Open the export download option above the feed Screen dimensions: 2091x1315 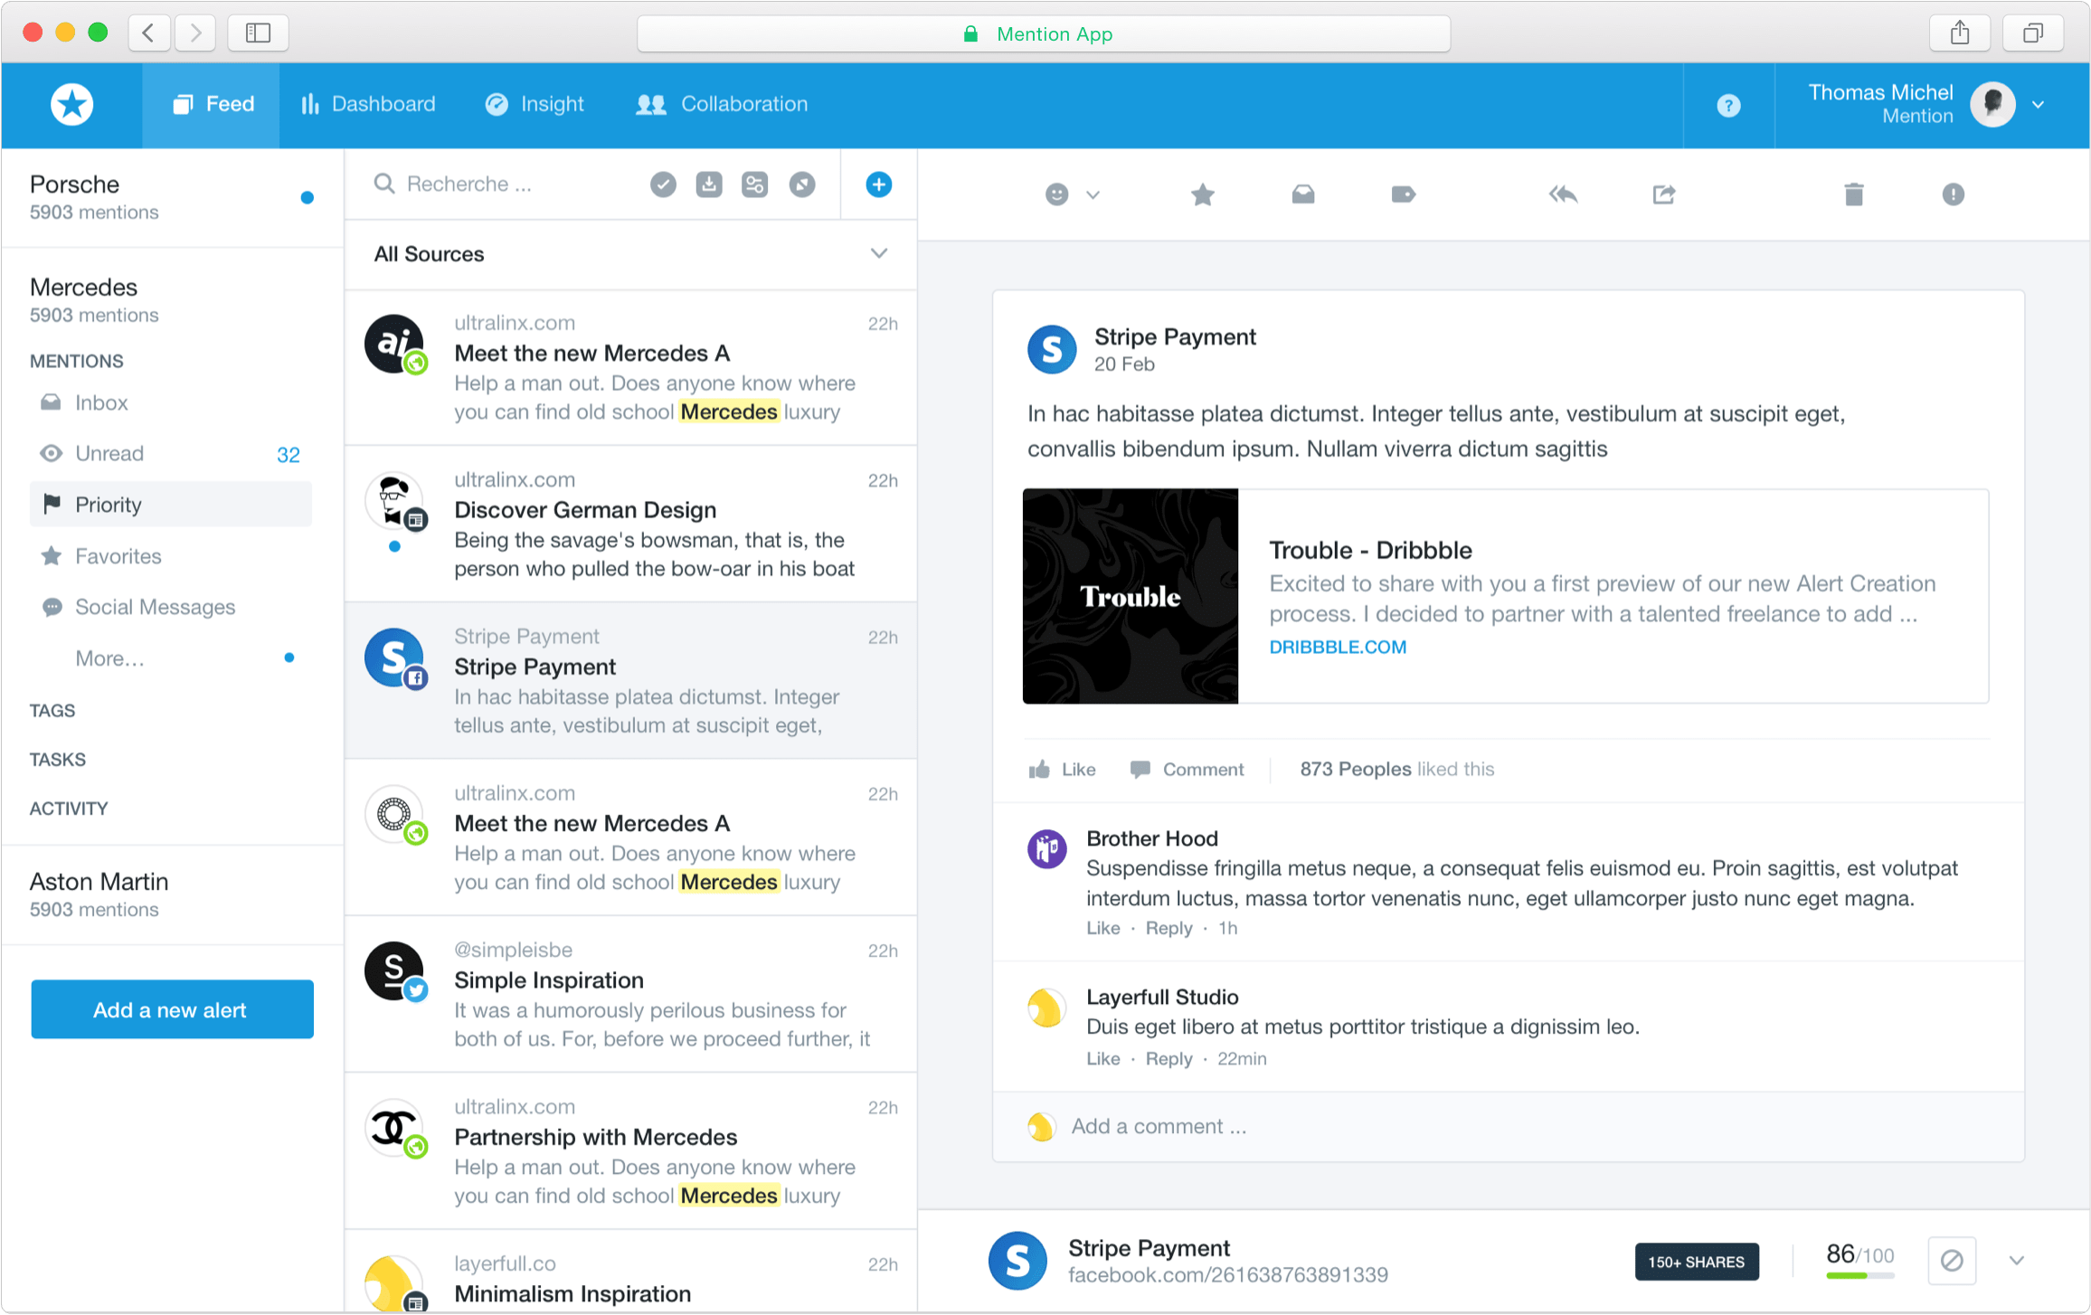pos(709,184)
